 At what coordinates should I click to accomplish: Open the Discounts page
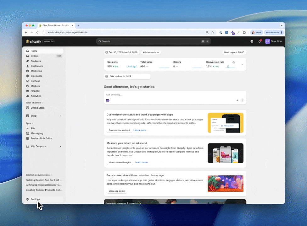pos(36,76)
